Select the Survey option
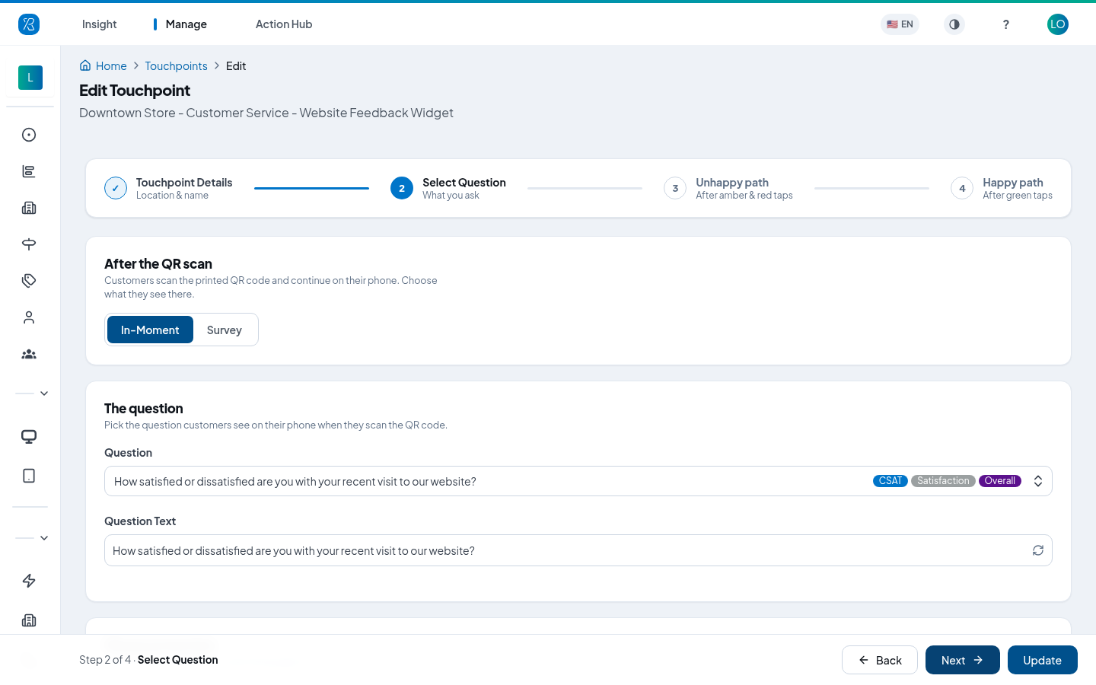Screen dimensions: 1096x685 [225, 330]
